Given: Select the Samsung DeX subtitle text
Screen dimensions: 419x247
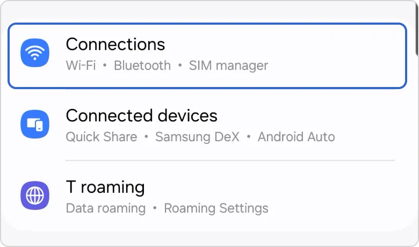Looking at the screenshot, I should point(197,137).
